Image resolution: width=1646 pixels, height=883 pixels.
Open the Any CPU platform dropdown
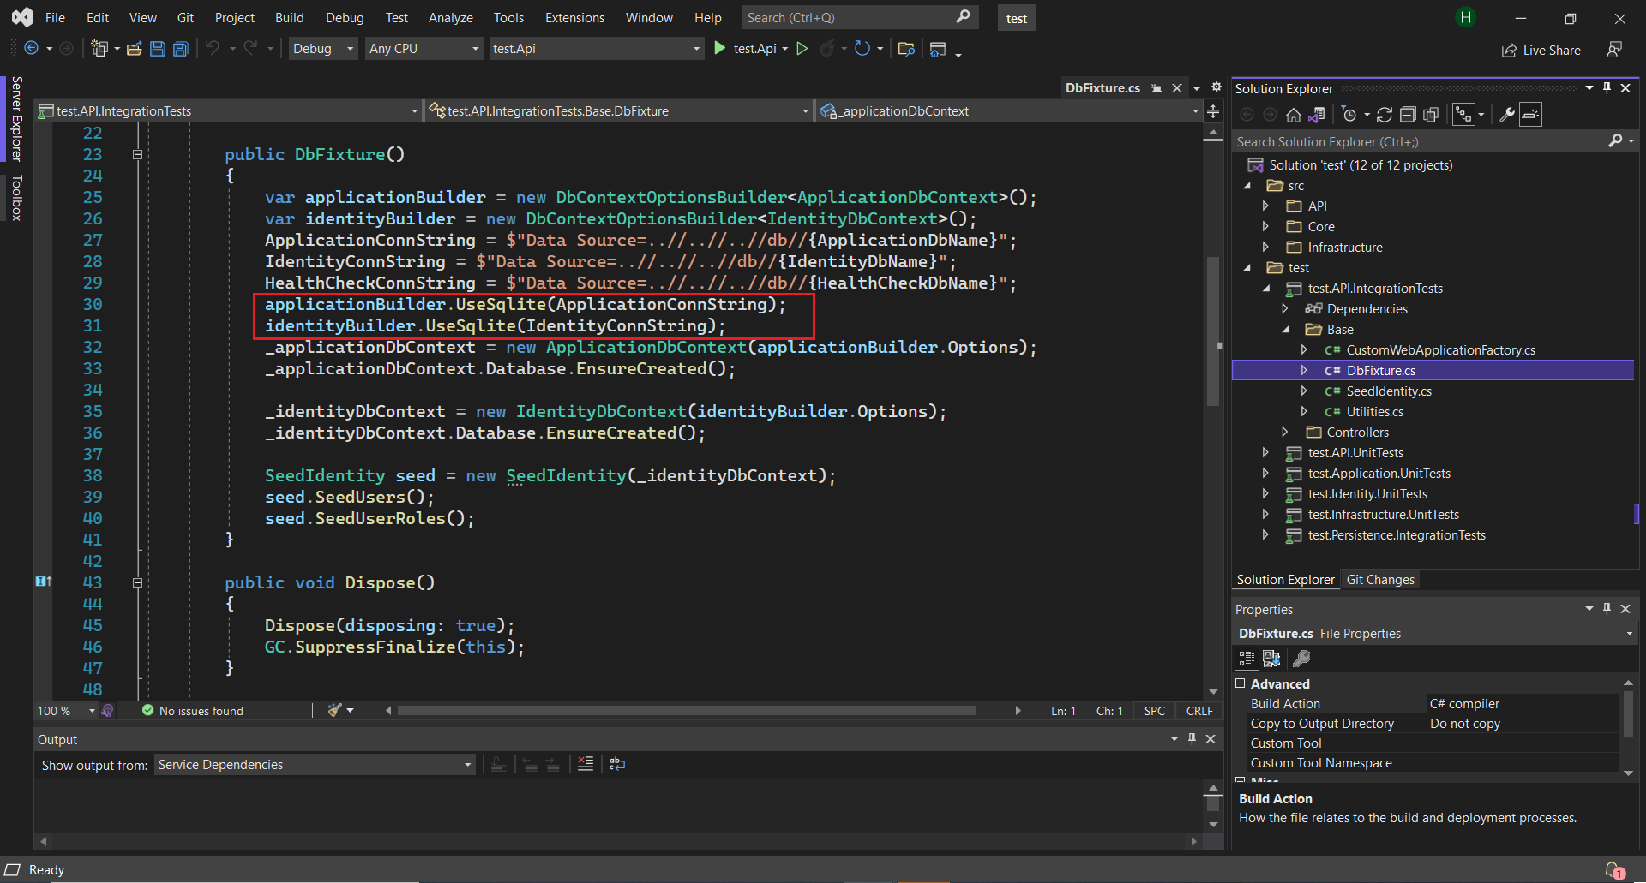pyautogui.click(x=424, y=49)
